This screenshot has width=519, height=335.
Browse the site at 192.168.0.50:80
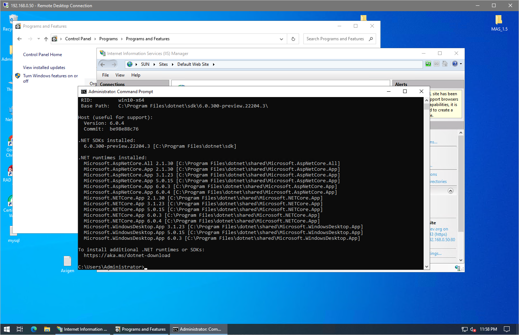pyautogui.click(x=442, y=239)
